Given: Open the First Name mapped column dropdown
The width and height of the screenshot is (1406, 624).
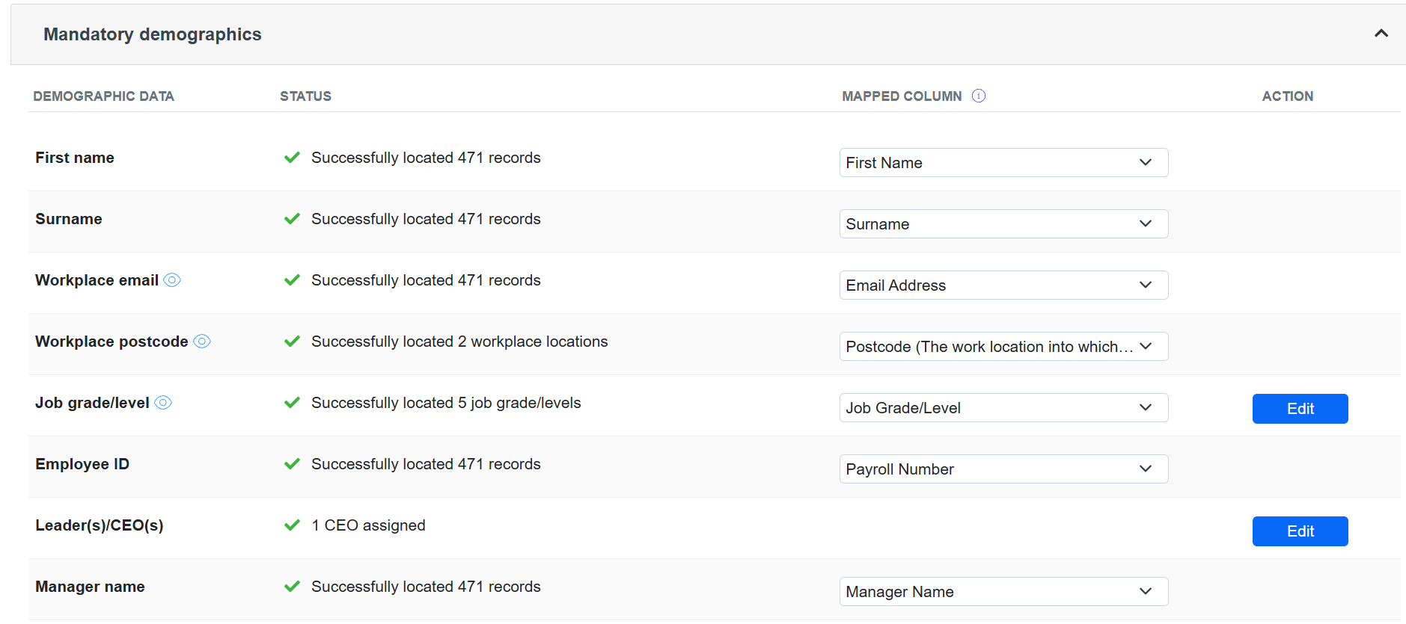Looking at the screenshot, I should 1003,163.
